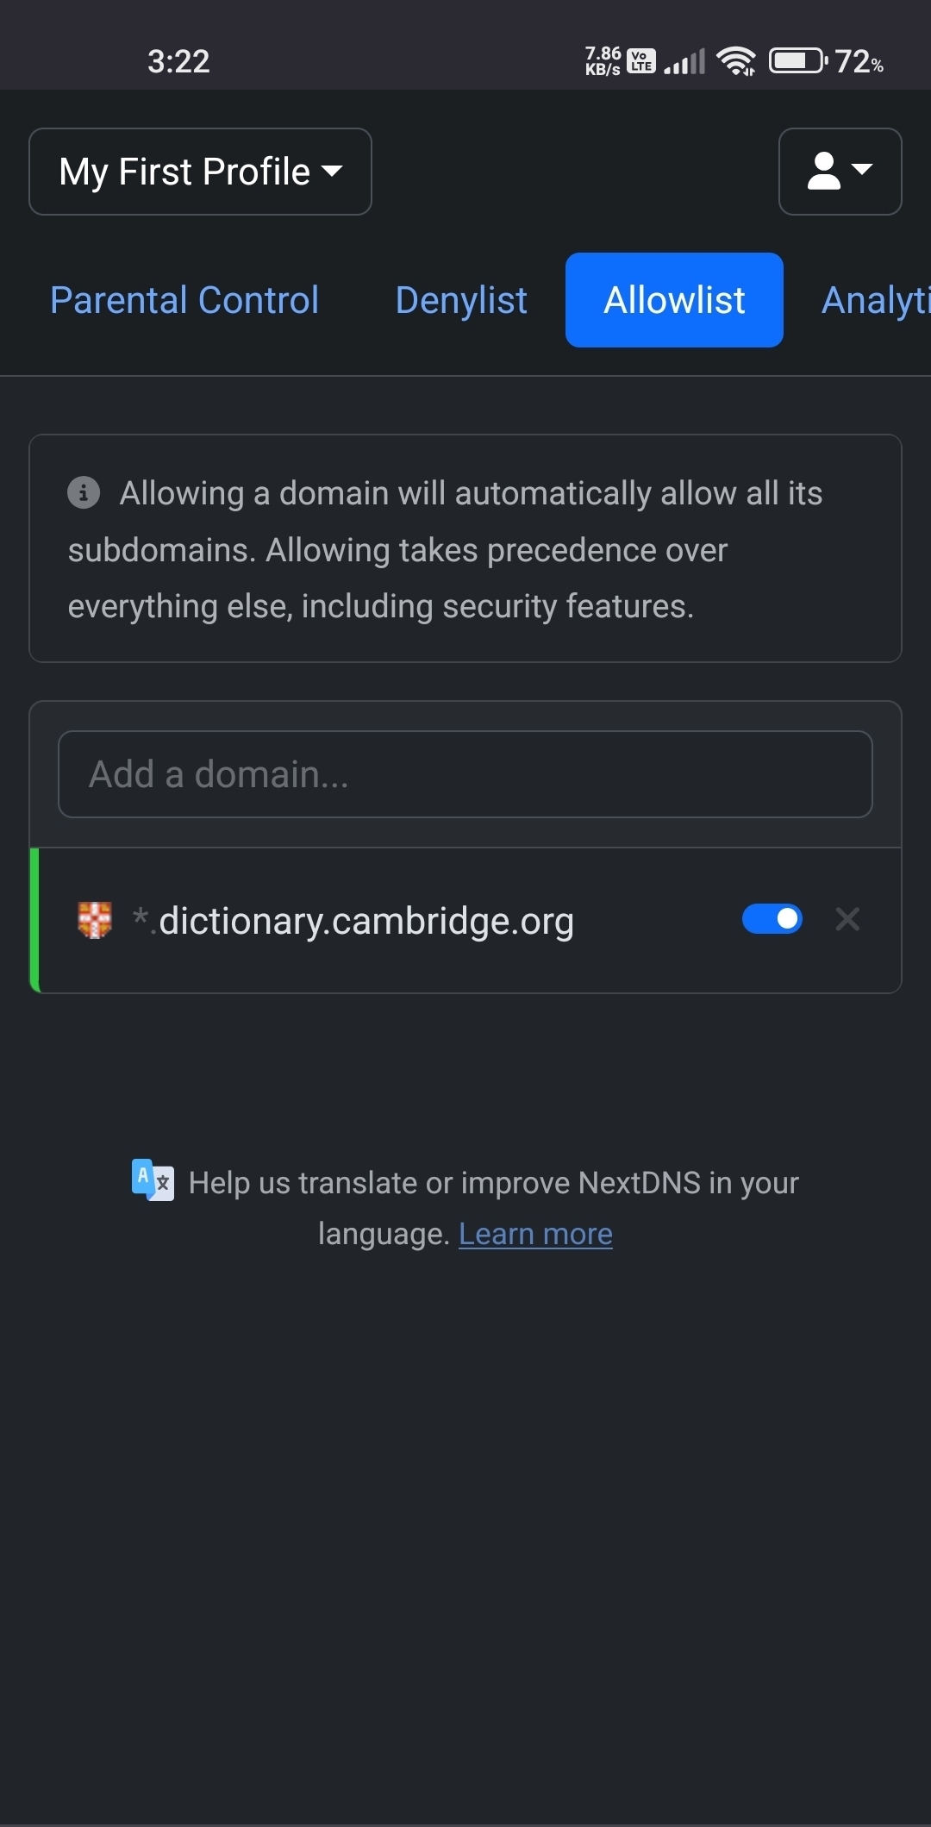
Task: Tap the VoLTE indicator icon
Action: [641, 61]
